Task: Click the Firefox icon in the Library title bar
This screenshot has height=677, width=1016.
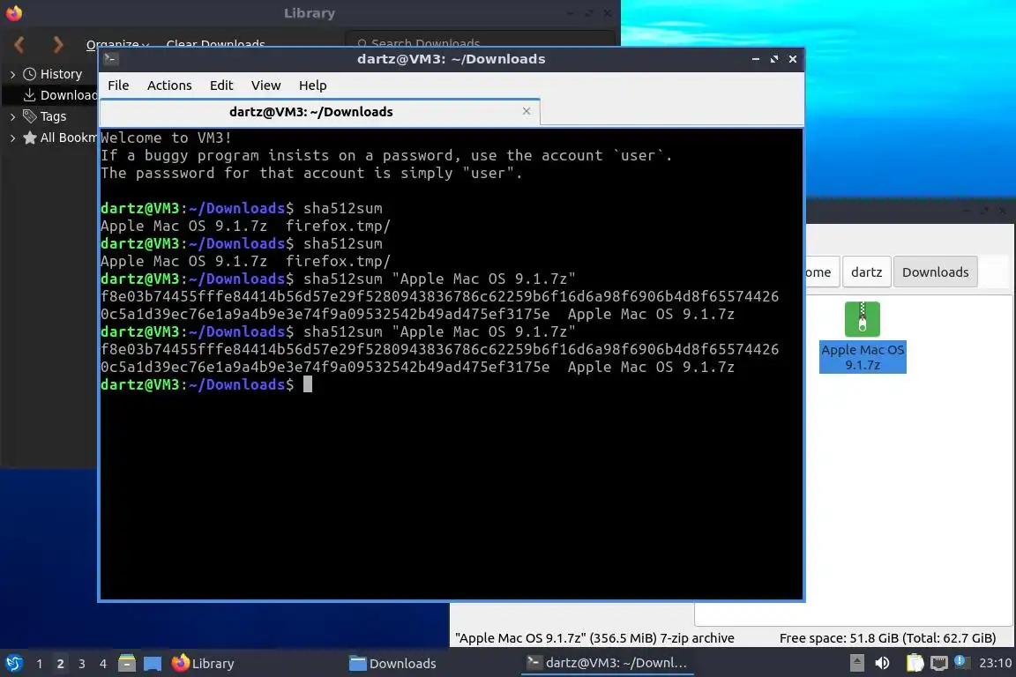Action: click(x=13, y=13)
